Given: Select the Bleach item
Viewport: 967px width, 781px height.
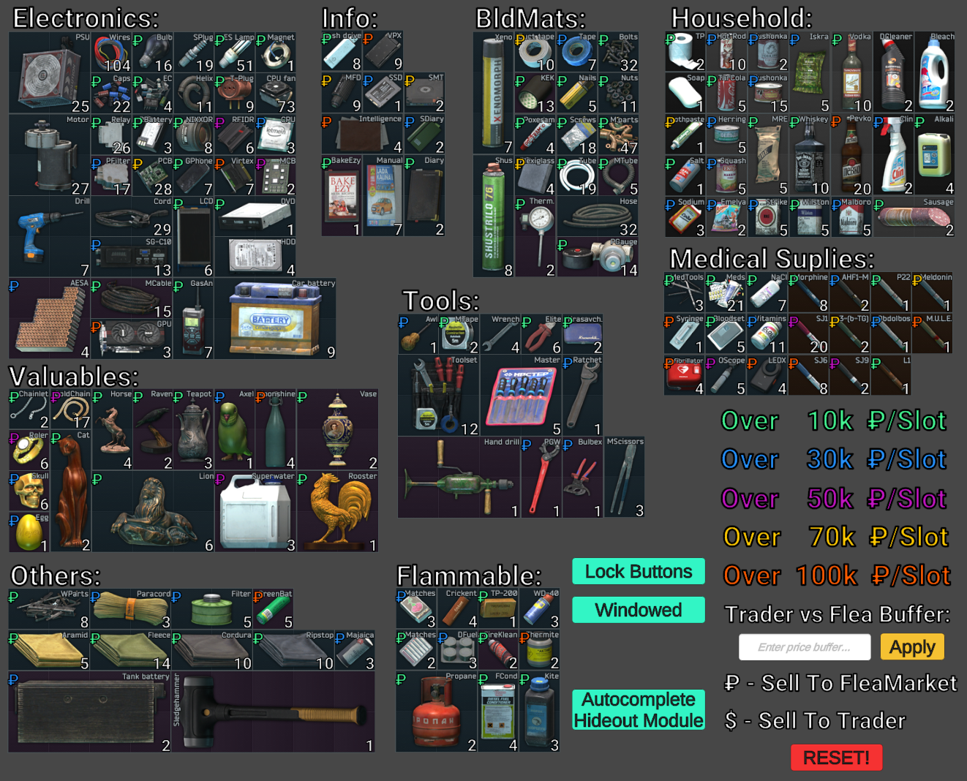Looking at the screenshot, I should pos(935,72).
